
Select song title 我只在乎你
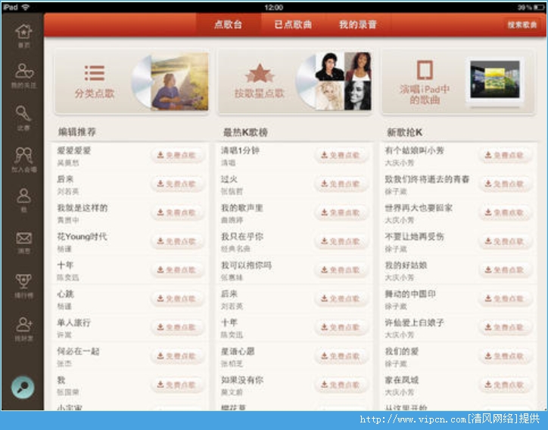(242, 237)
